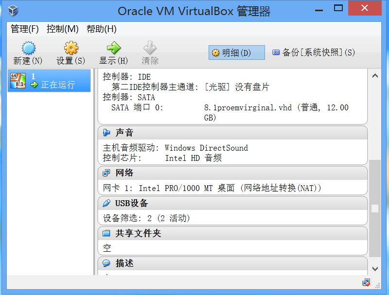Click '[光驱] 没有盘片' optical drive text
This screenshot has width=389, height=295.
pyautogui.click(x=237, y=87)
